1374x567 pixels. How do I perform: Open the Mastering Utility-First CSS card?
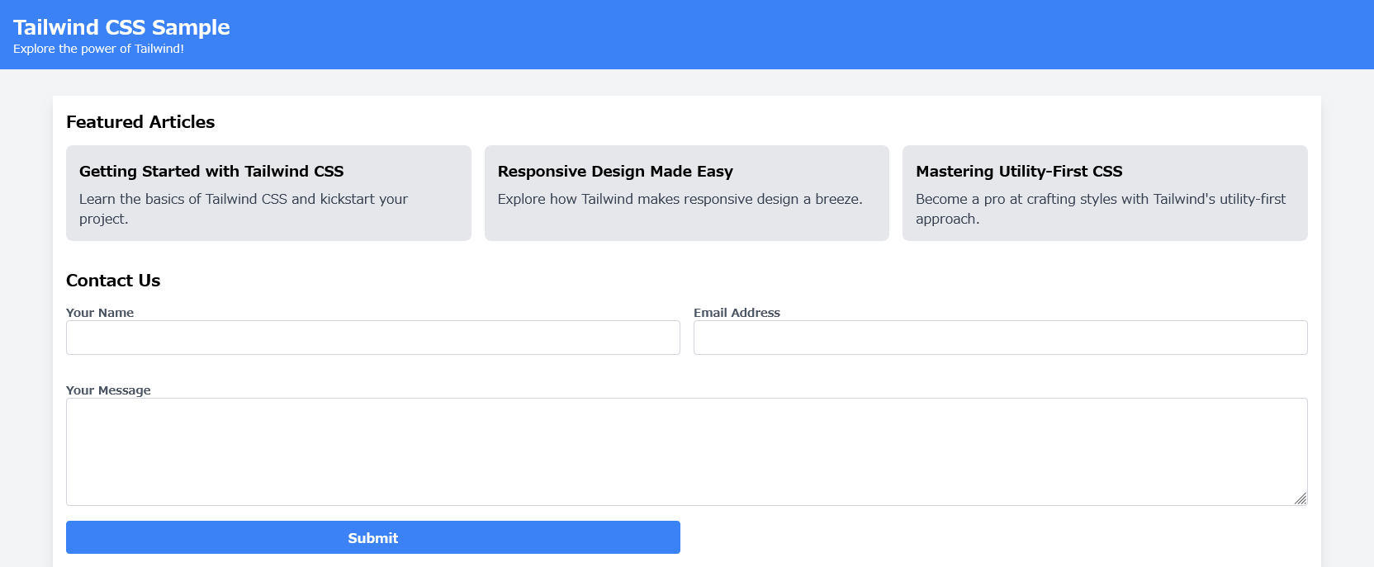click(x=1105, y=193)
